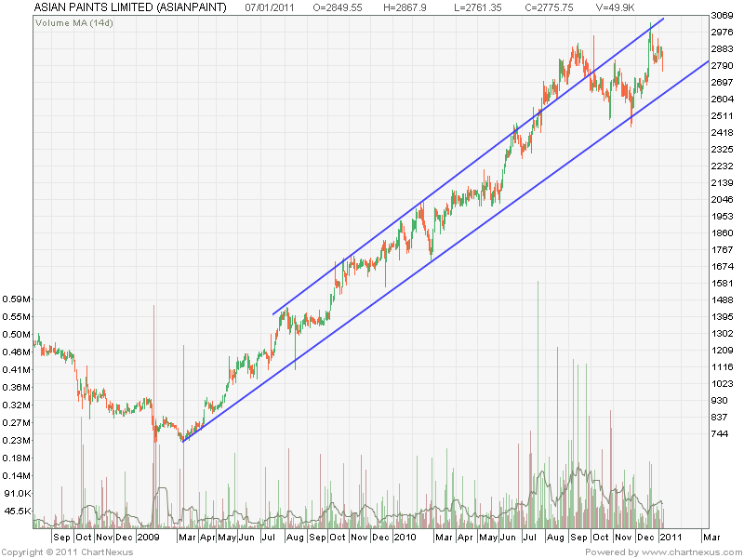Click the 2046 price axis label

pyautogui.click(x=722, y=199)
